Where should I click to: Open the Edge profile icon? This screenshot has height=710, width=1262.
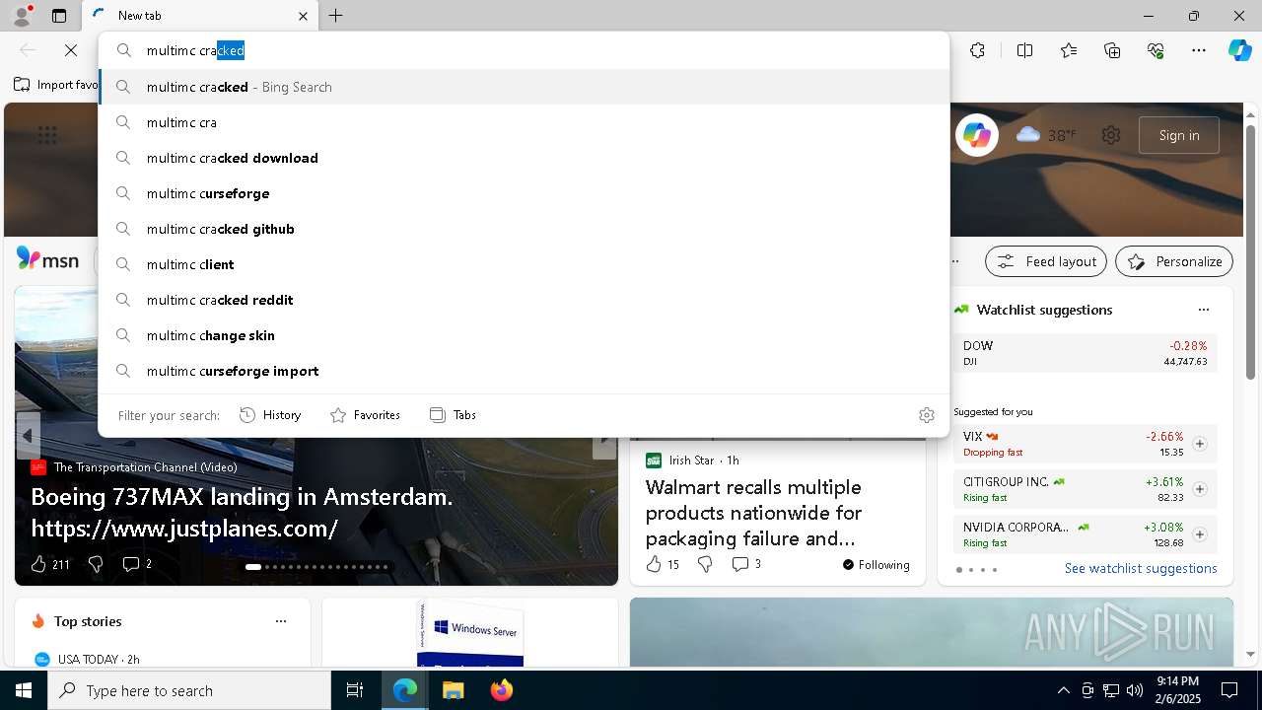[x=21, y=16]
